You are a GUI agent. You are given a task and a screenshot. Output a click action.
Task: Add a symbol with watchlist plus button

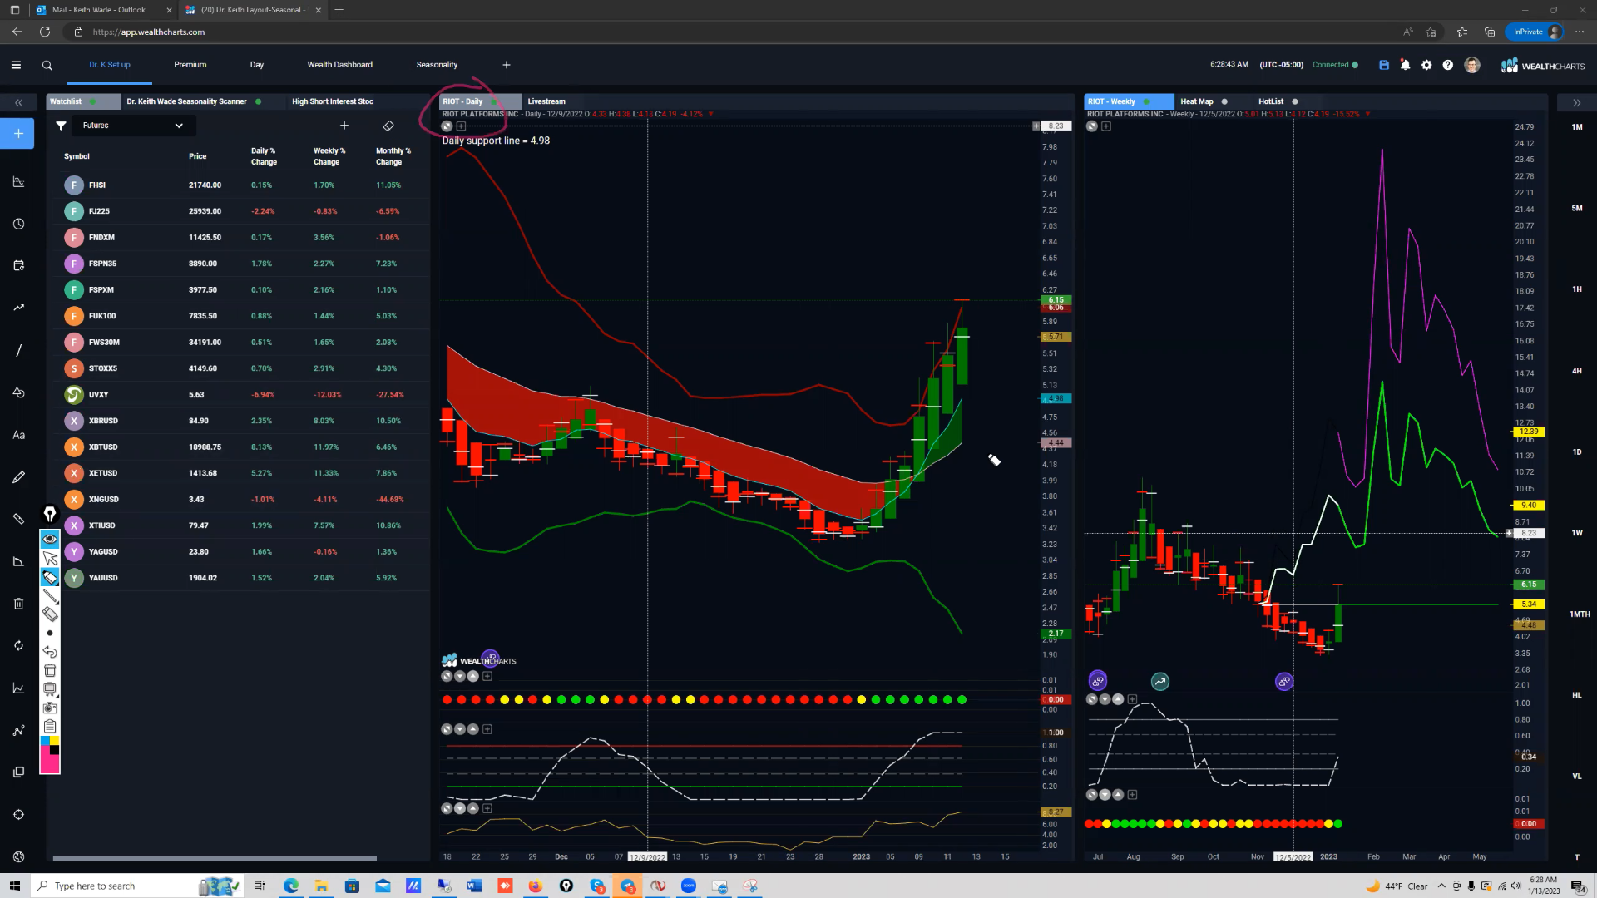coord(344,126)
